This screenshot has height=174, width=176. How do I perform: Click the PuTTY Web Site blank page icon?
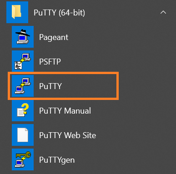coord(23,135)
